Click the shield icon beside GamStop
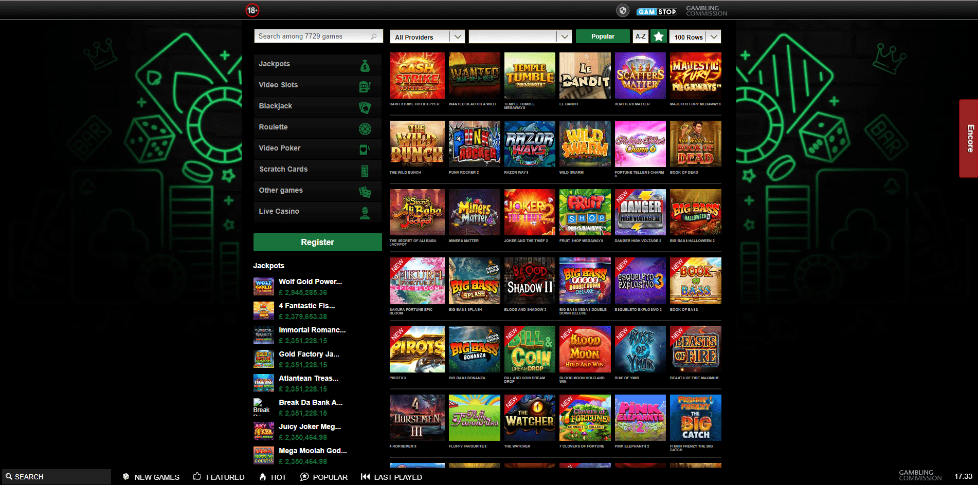This screenshot has height=485, width=978. coord(623,10)
